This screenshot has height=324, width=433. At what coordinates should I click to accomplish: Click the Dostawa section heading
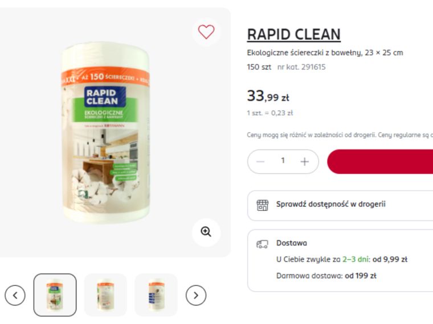292,243
